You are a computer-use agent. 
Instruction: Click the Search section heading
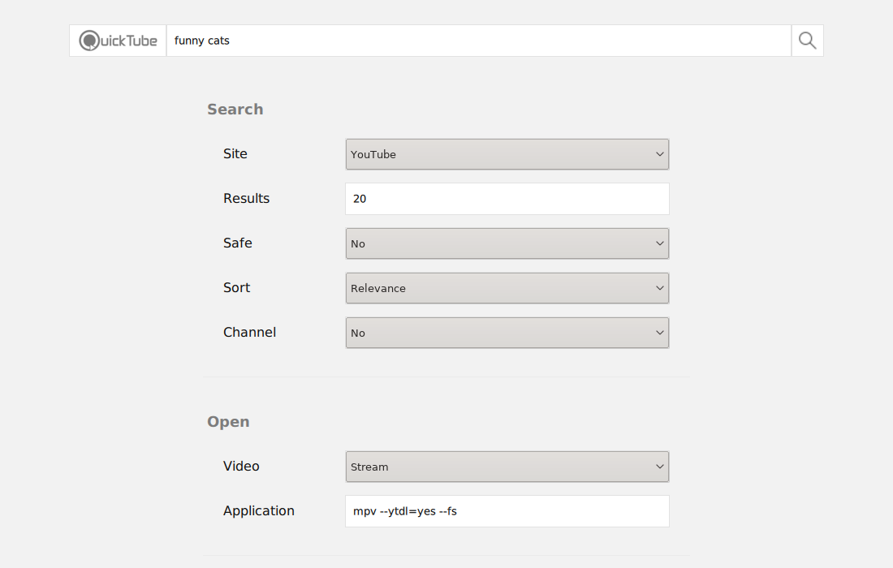click(x=235, y=110)
